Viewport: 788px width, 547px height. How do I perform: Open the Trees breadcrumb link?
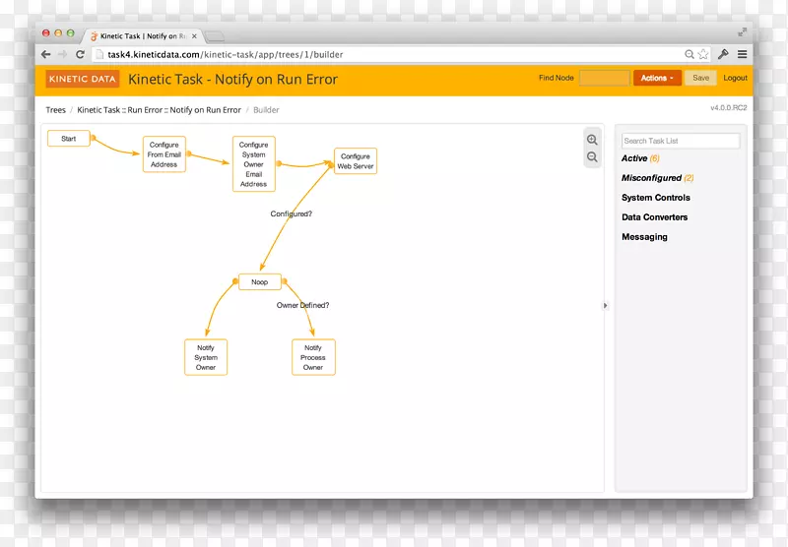[55, 110]
